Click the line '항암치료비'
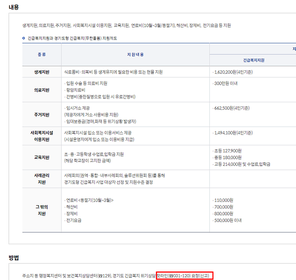296x280 pixels. 75,90
